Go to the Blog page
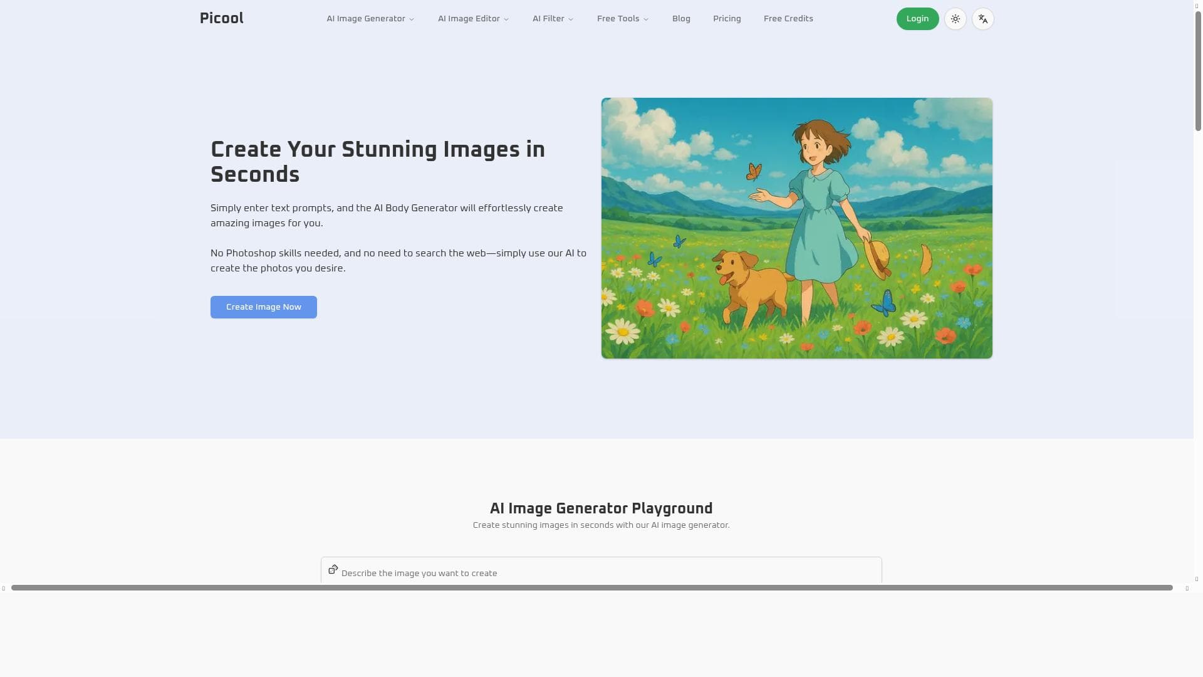 pyautogui.click(x=681, y=19)
